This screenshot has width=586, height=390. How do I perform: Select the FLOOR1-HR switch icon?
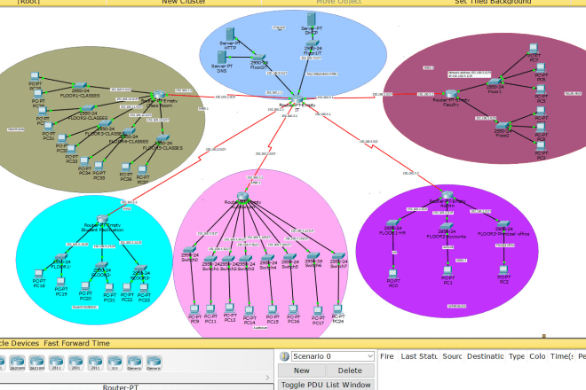pyautogui.click(x=392, y=222)
